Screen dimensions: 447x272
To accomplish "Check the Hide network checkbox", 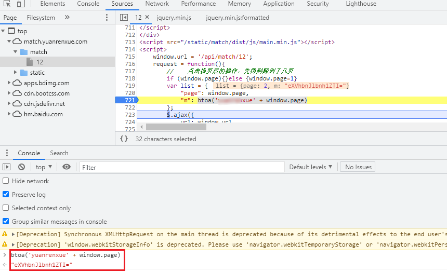I will tap(6, 181).
